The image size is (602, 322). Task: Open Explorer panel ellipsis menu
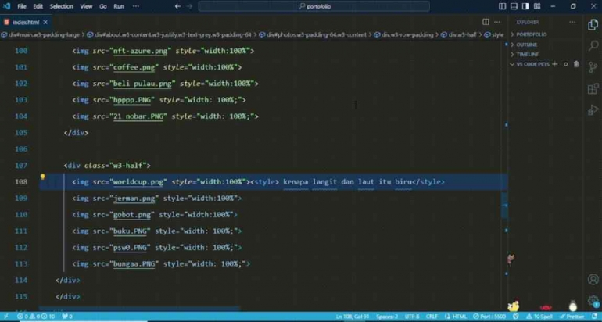pos(572,22)
